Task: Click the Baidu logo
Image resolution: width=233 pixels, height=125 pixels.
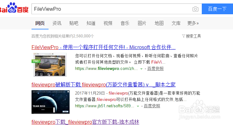Action: [14, 8]
